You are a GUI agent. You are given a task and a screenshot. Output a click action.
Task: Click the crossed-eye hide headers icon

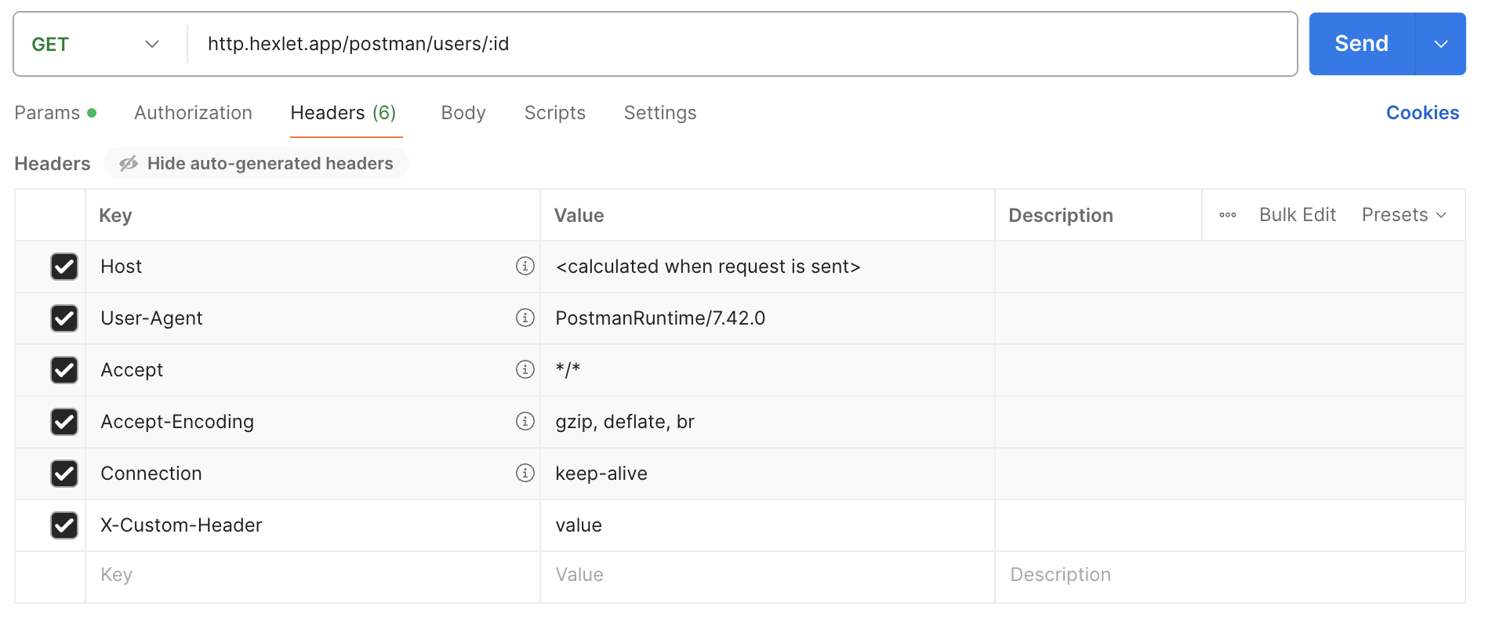129,164
